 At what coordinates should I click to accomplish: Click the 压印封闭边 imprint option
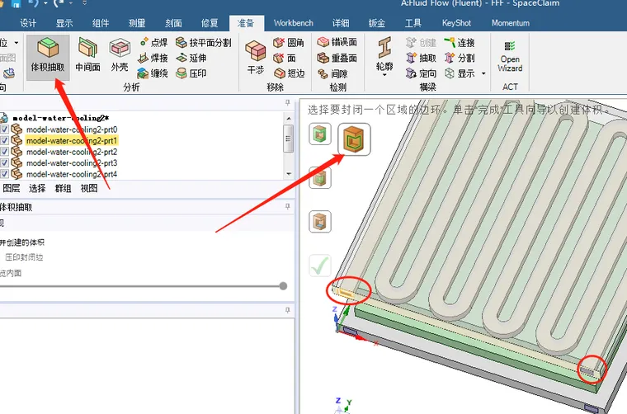pos(24,257)
